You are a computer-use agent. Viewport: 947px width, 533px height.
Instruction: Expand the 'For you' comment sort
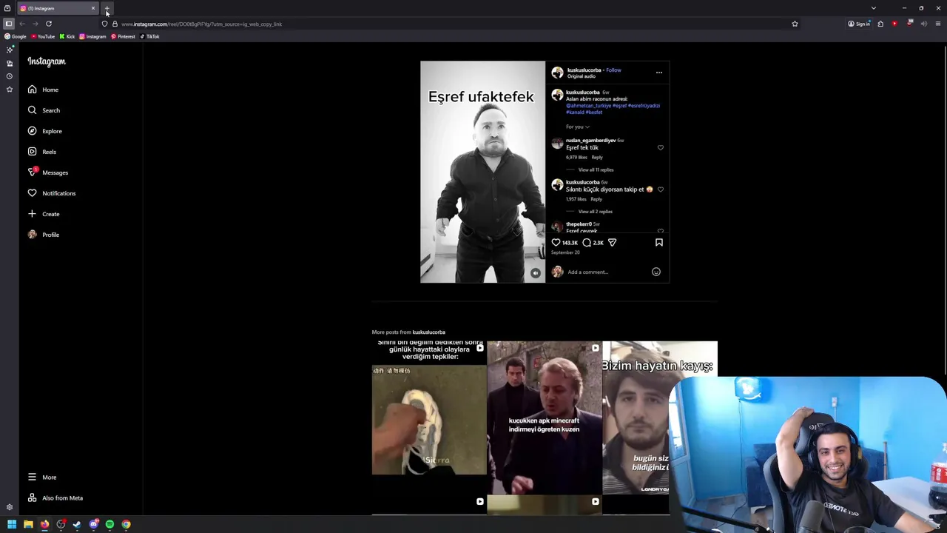[578, 127]
